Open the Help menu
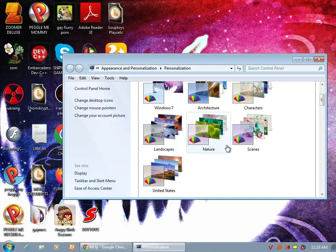Viewport: 336px width, 252px height. coord(123,78)
